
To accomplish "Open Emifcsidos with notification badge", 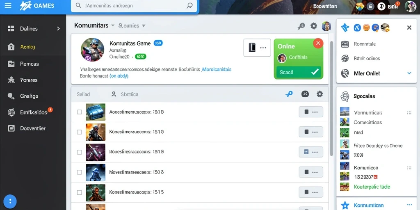I will click(33, 112).
